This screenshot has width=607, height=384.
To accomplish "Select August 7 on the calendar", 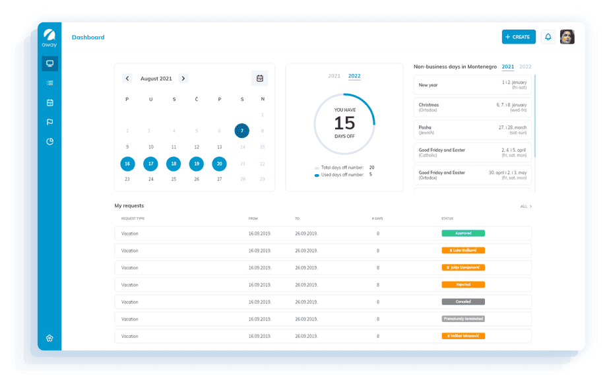I will [x=242, y=131].
